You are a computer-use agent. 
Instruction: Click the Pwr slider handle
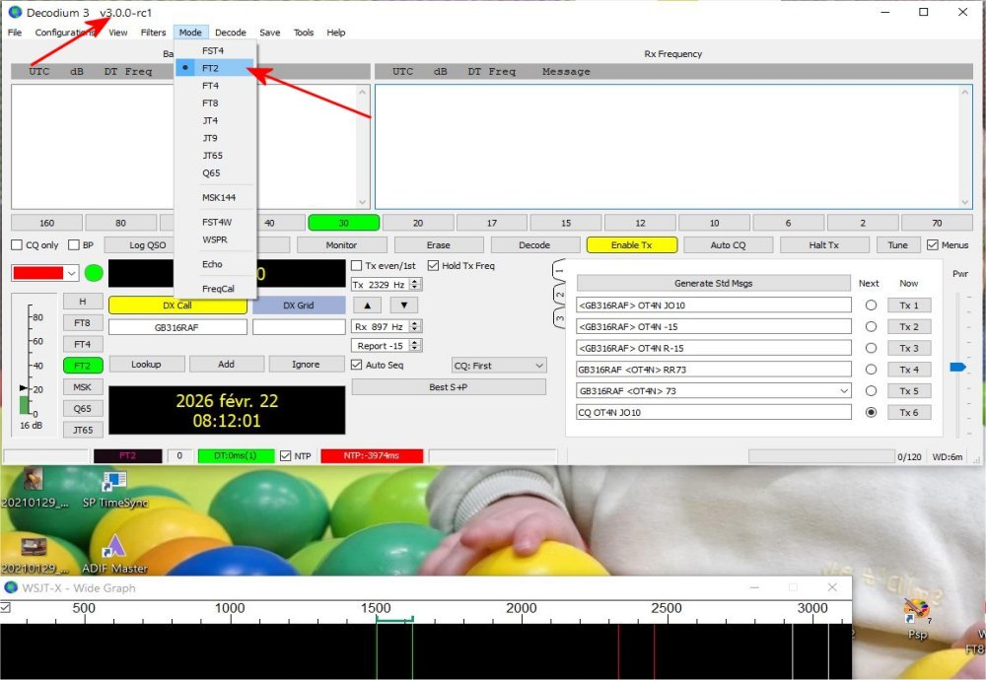(x=957, y=367)
